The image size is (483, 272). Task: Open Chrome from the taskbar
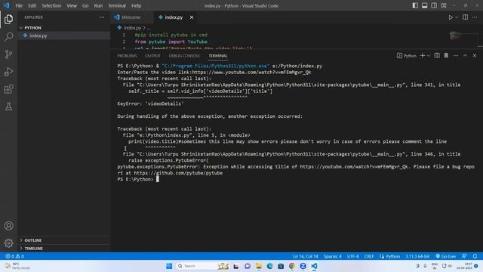click(x=292, y=266)
